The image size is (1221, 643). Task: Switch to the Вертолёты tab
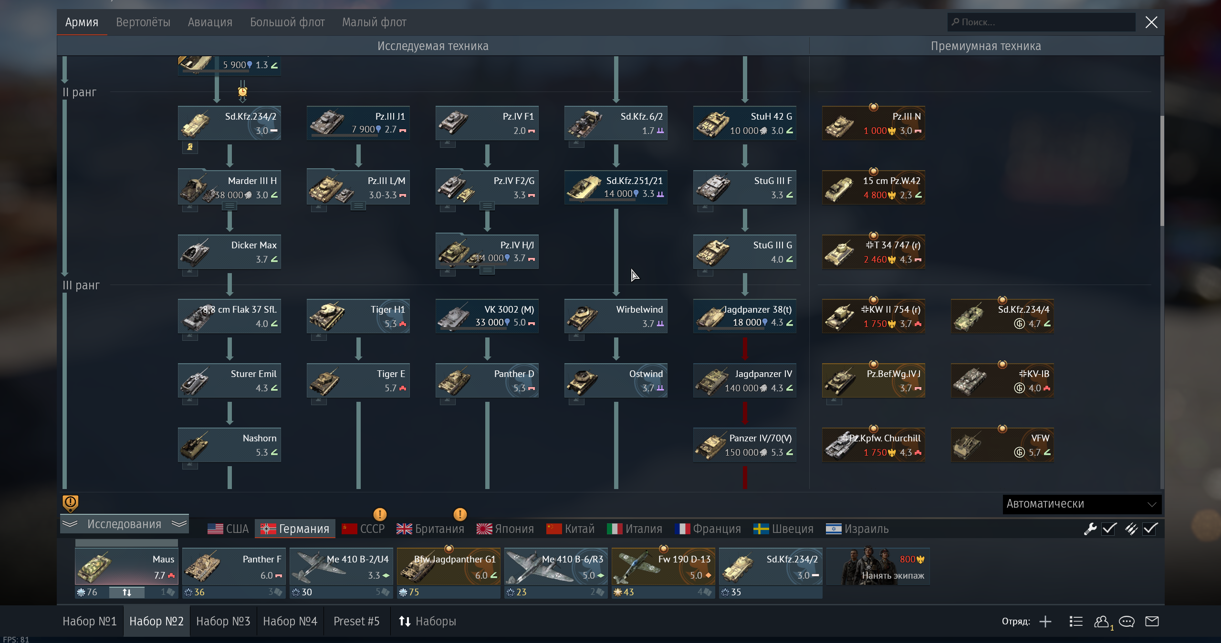[x=143, y=22]
